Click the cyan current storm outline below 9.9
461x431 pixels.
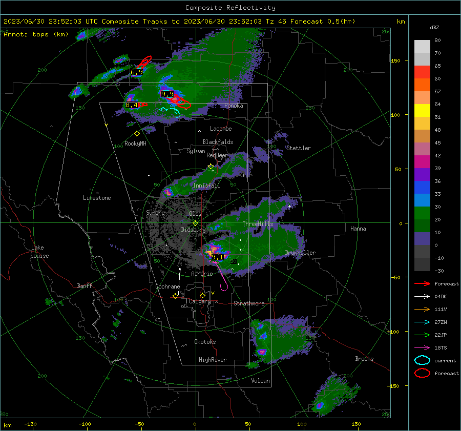click(171, 112)
